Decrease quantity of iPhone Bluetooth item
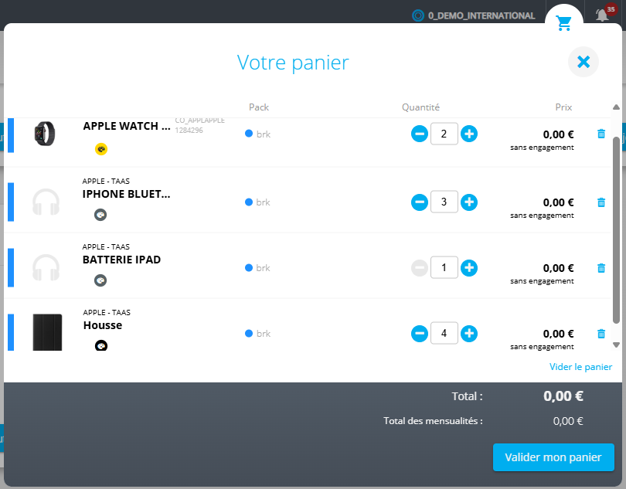Viewport: 626px width, 489px height. [420, 202]
